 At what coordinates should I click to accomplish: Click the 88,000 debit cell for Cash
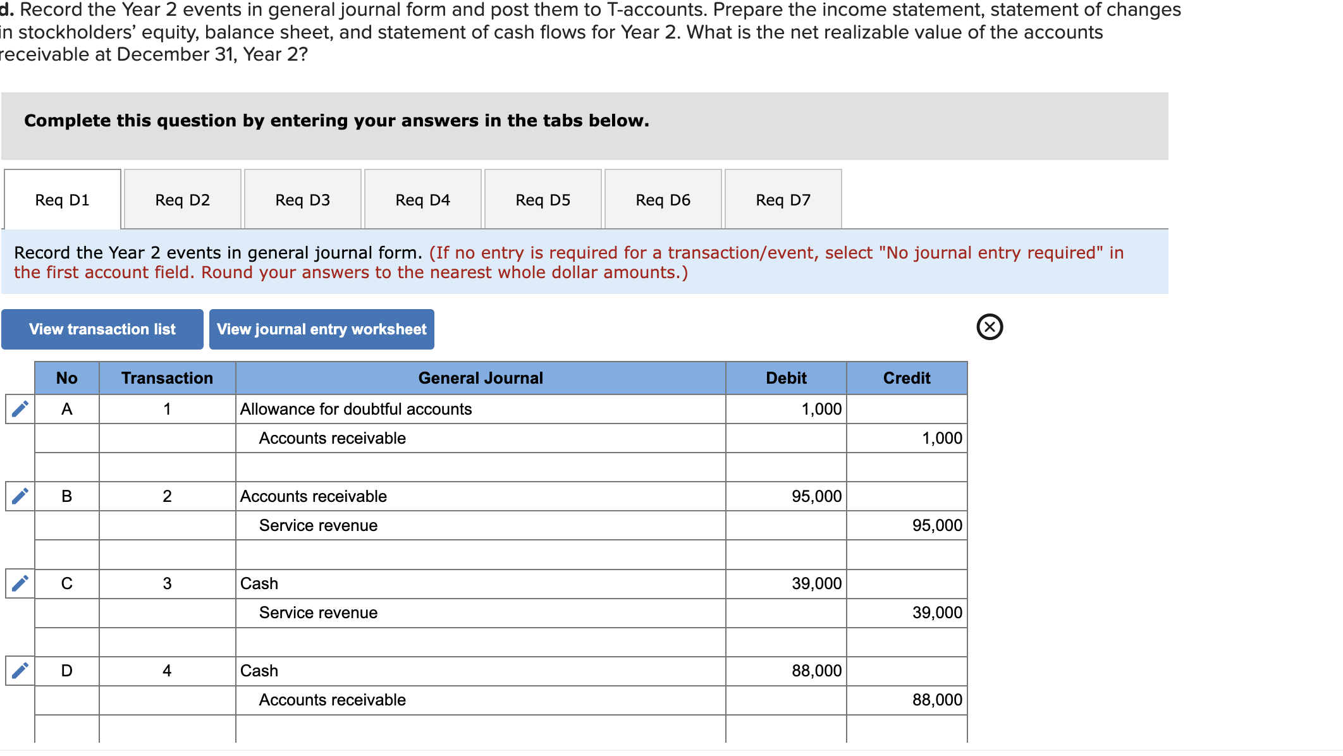pos(786,671)
